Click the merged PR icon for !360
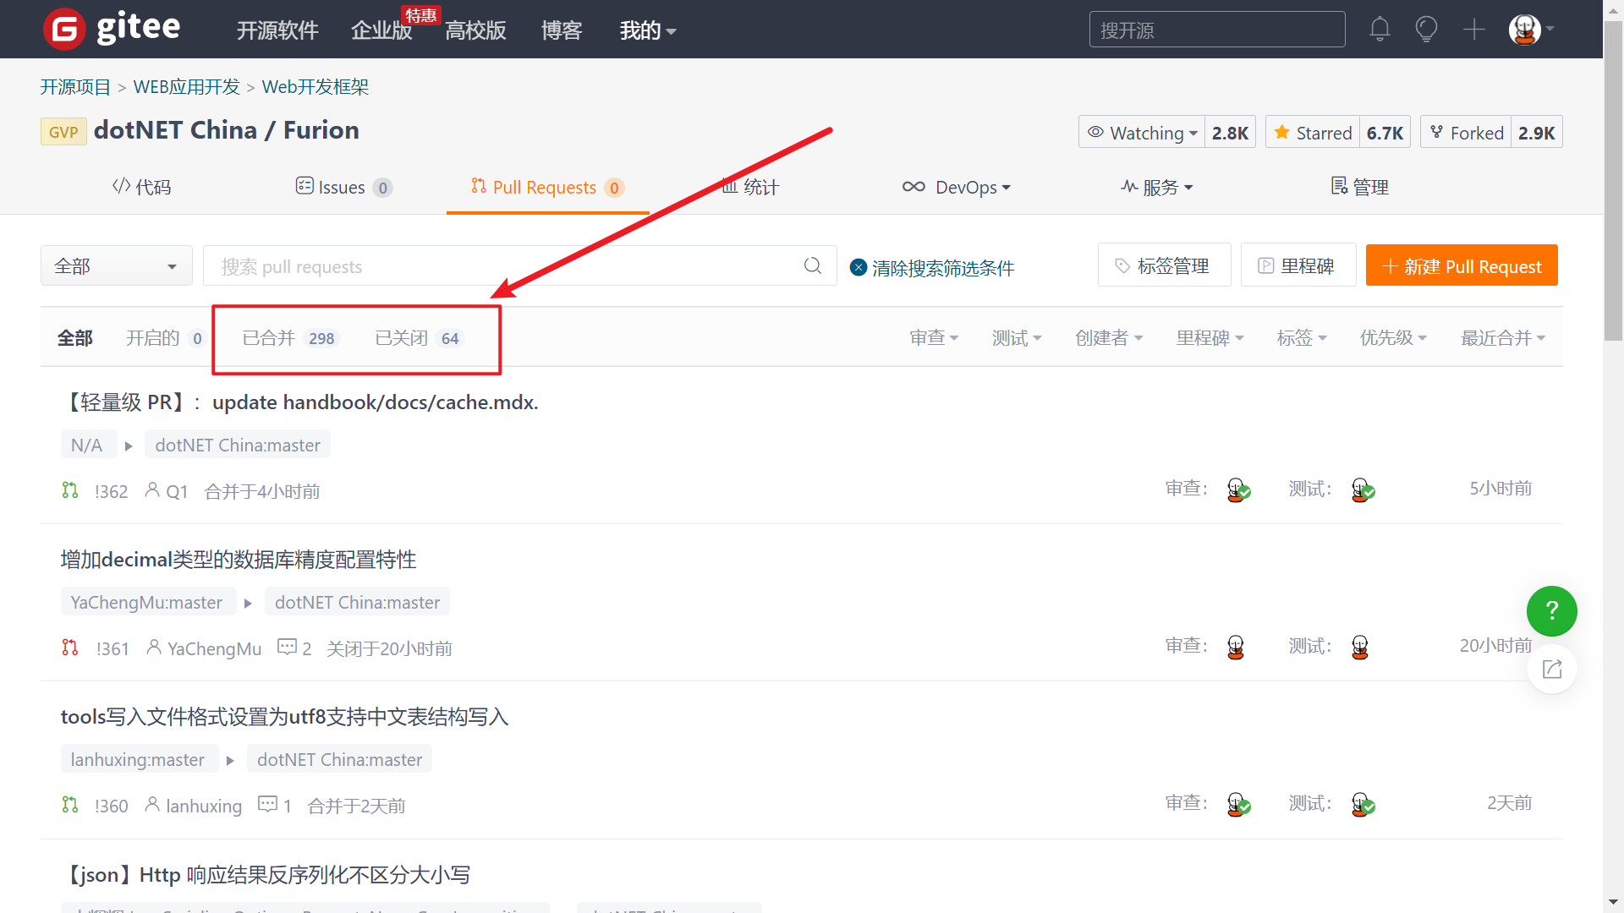The height and width of the screenshot is (913, 1624). coord(70,805)
